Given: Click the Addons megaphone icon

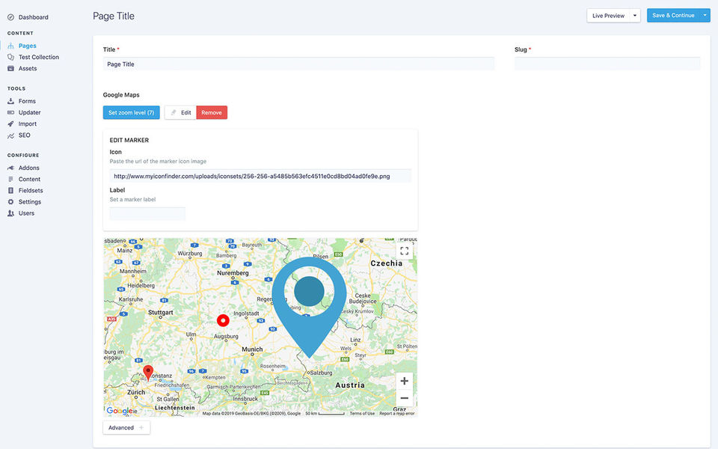Looking at the screenshot, I should tap(10, 168).
